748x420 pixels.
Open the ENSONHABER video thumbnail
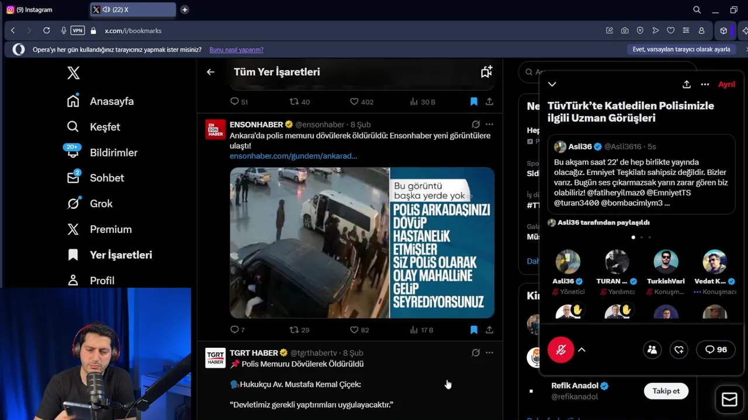(x=362, y=243)
